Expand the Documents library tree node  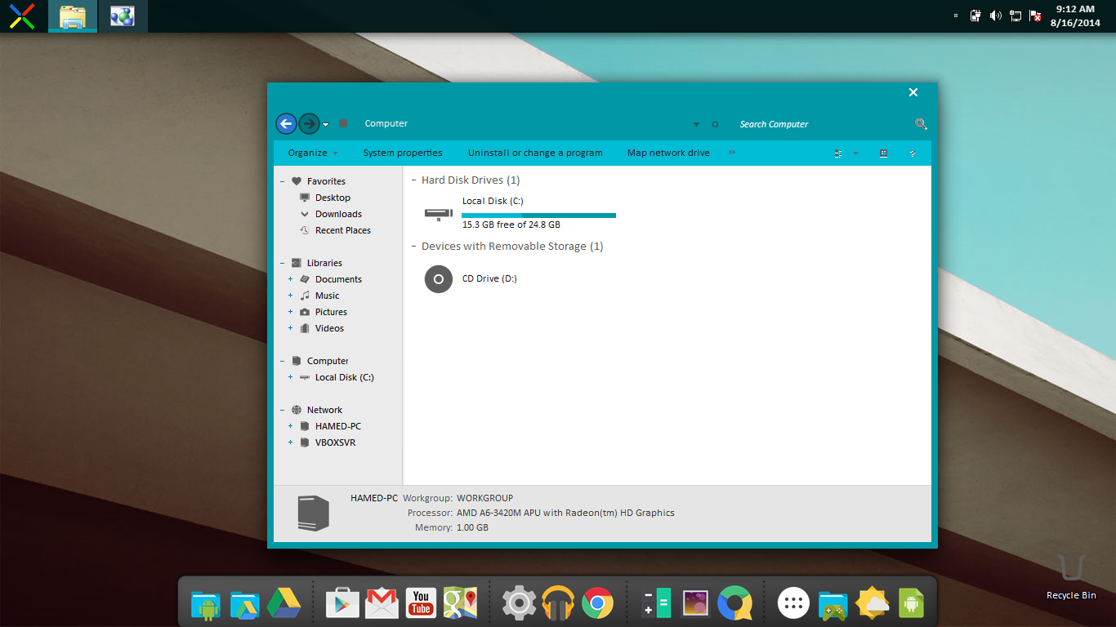click(x=290, y=279)
